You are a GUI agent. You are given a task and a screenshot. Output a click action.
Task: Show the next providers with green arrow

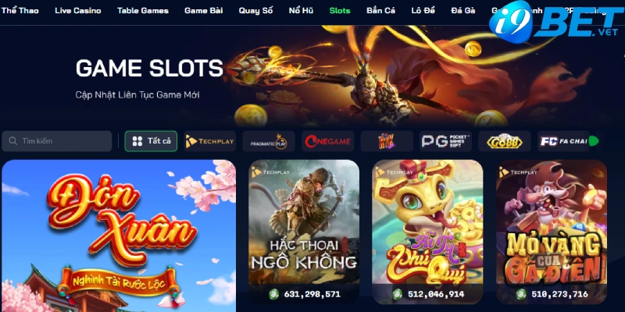click(594, 141)
